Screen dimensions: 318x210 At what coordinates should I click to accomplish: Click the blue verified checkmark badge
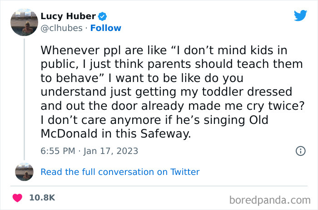pyautogui.click(x=103, y=16)
